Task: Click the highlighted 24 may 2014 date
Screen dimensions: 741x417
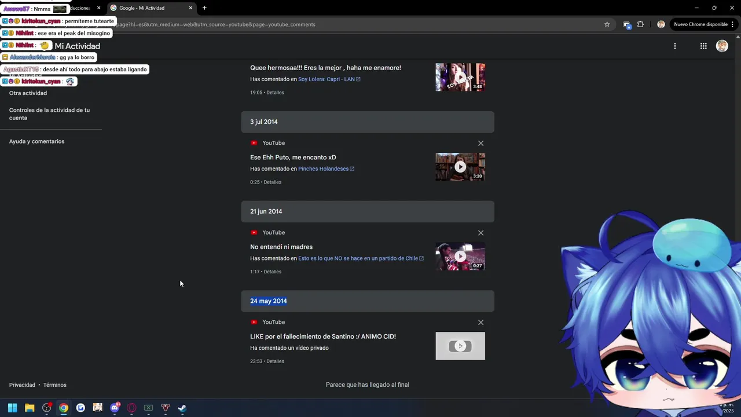Action: [x=269, y=301]
